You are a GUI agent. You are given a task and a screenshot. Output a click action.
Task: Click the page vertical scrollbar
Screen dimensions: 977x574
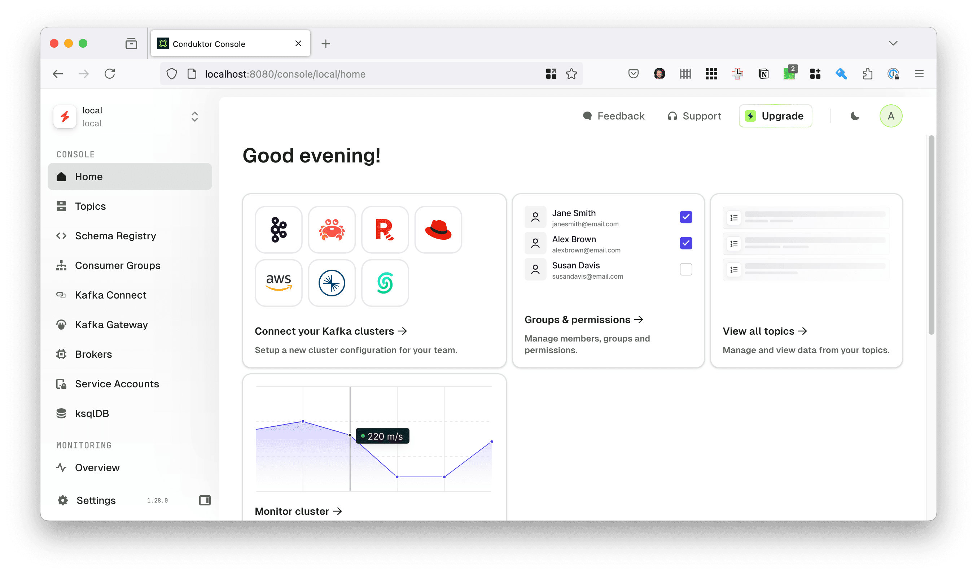click(x=931, y=235)
